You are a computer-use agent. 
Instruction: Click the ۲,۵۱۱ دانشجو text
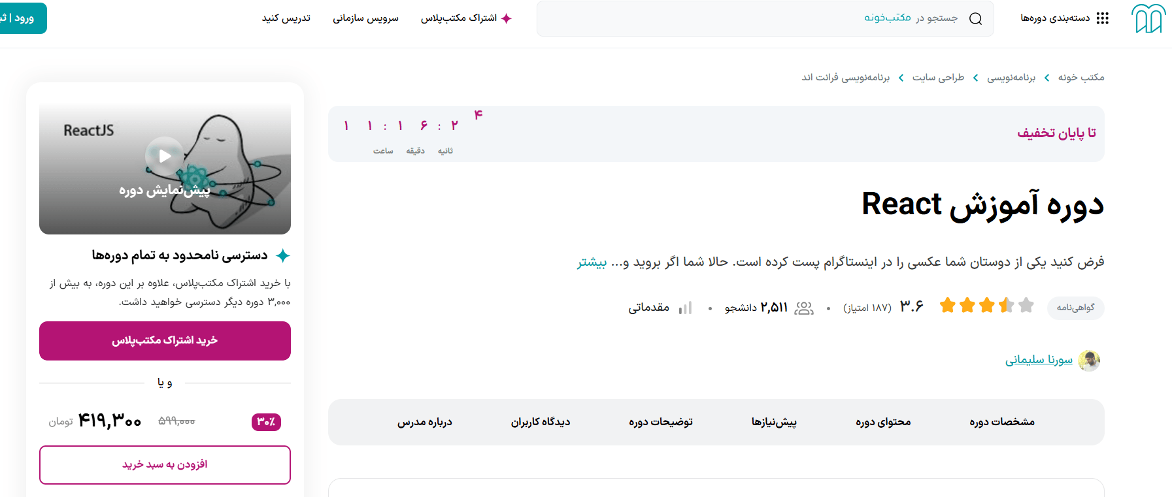[756, 308]
